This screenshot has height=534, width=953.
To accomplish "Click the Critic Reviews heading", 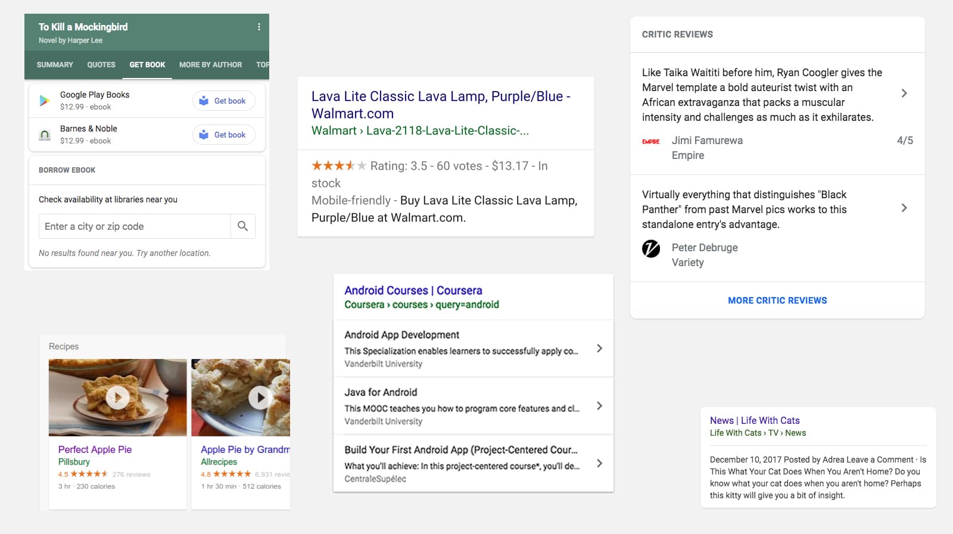I will [x=677, y=35].
